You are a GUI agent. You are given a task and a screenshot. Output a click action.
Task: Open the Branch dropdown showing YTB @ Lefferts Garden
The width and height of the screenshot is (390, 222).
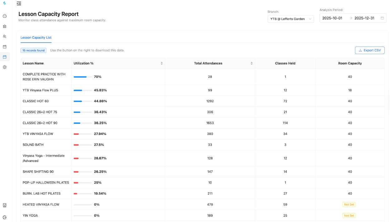pos(290,19)
